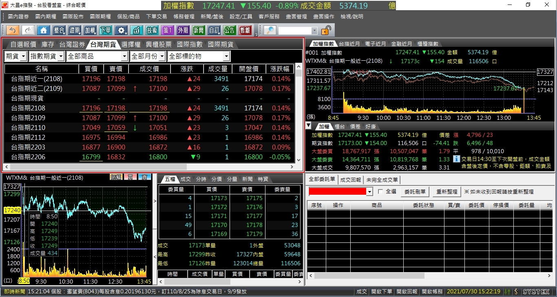Click 即時新聞 label in status bar
Viewport: 557px width, 297px height.
coord(14,292)
